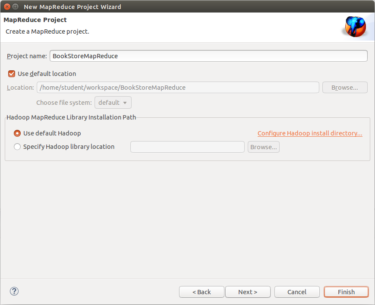Select Specify Hadoop library location radio button
The image size is (375, 305).
click(x=17, y=147)
